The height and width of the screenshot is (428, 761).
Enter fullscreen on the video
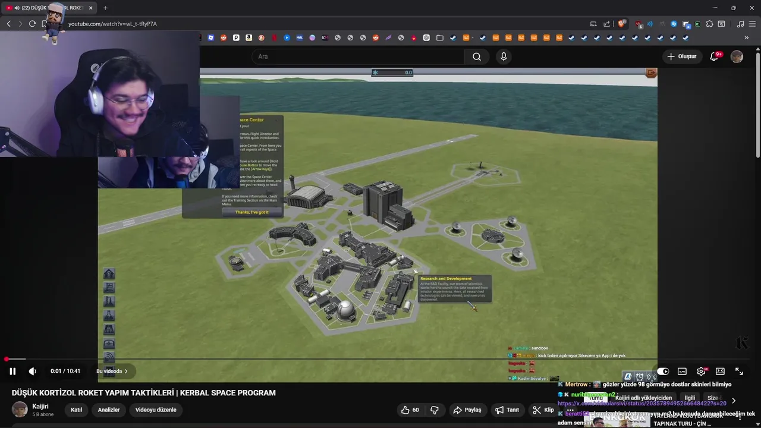tap(739, 371)
